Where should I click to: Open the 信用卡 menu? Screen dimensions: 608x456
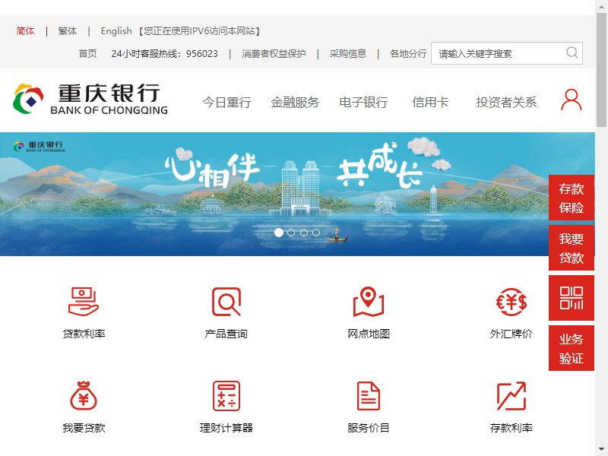[430, 102]
